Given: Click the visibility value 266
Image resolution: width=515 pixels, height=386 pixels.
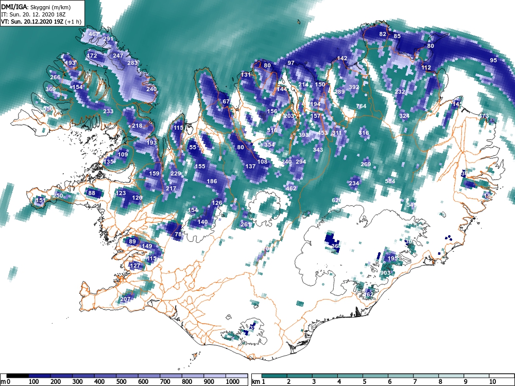Looking at the screenshot, I should 55,78.
